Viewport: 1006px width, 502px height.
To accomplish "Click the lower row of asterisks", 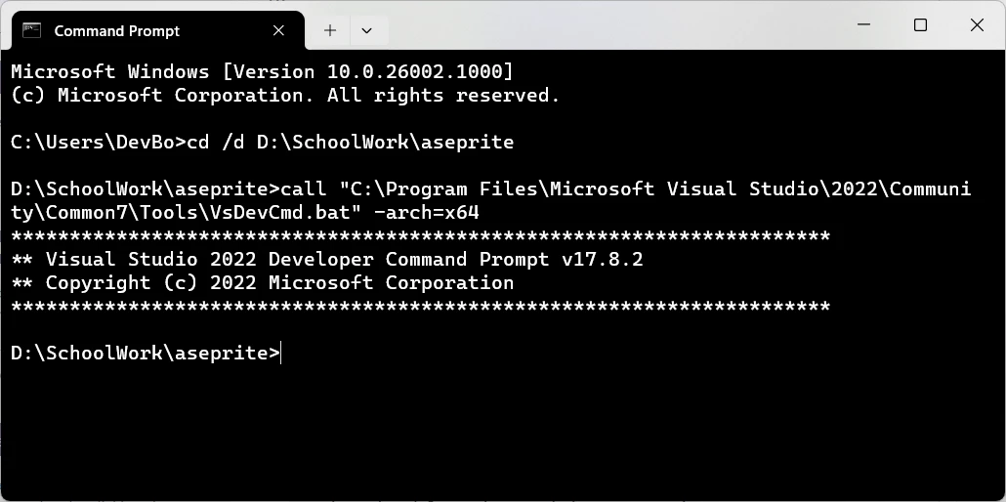I will pyautogui.click(x=421, y=307).
